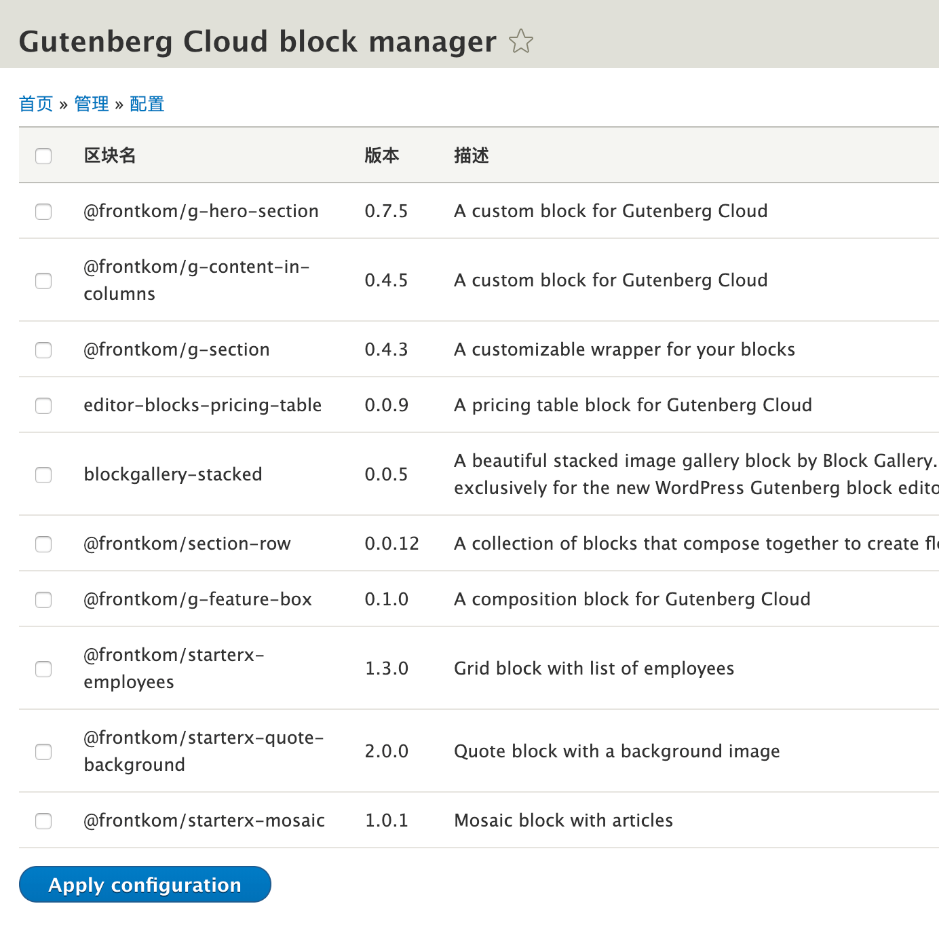Image resolution: width=939 pixels, height=927 pixels.
Task: Click 'A pricing table block for Gutenberg Cloud'
Action: [x=633, y=405]
